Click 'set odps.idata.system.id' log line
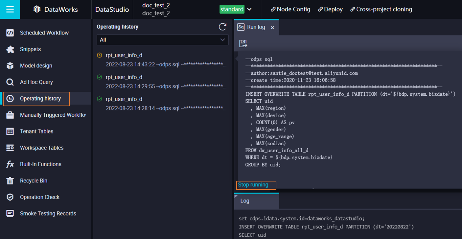This screenshot has height=239, width=462. 302,218
